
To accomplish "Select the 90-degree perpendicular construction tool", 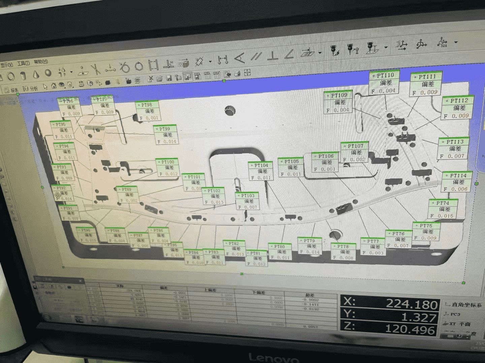I will pos(168,64).
